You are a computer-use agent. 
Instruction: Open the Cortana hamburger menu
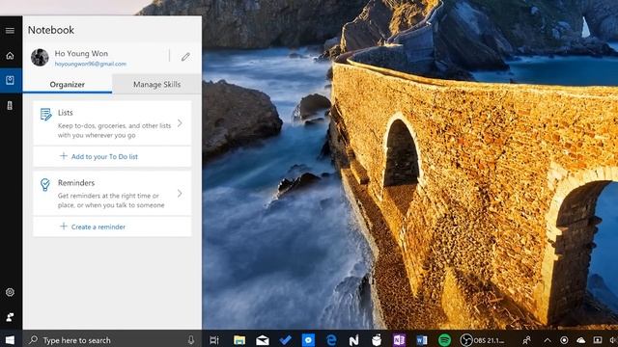tap(10, 30)
